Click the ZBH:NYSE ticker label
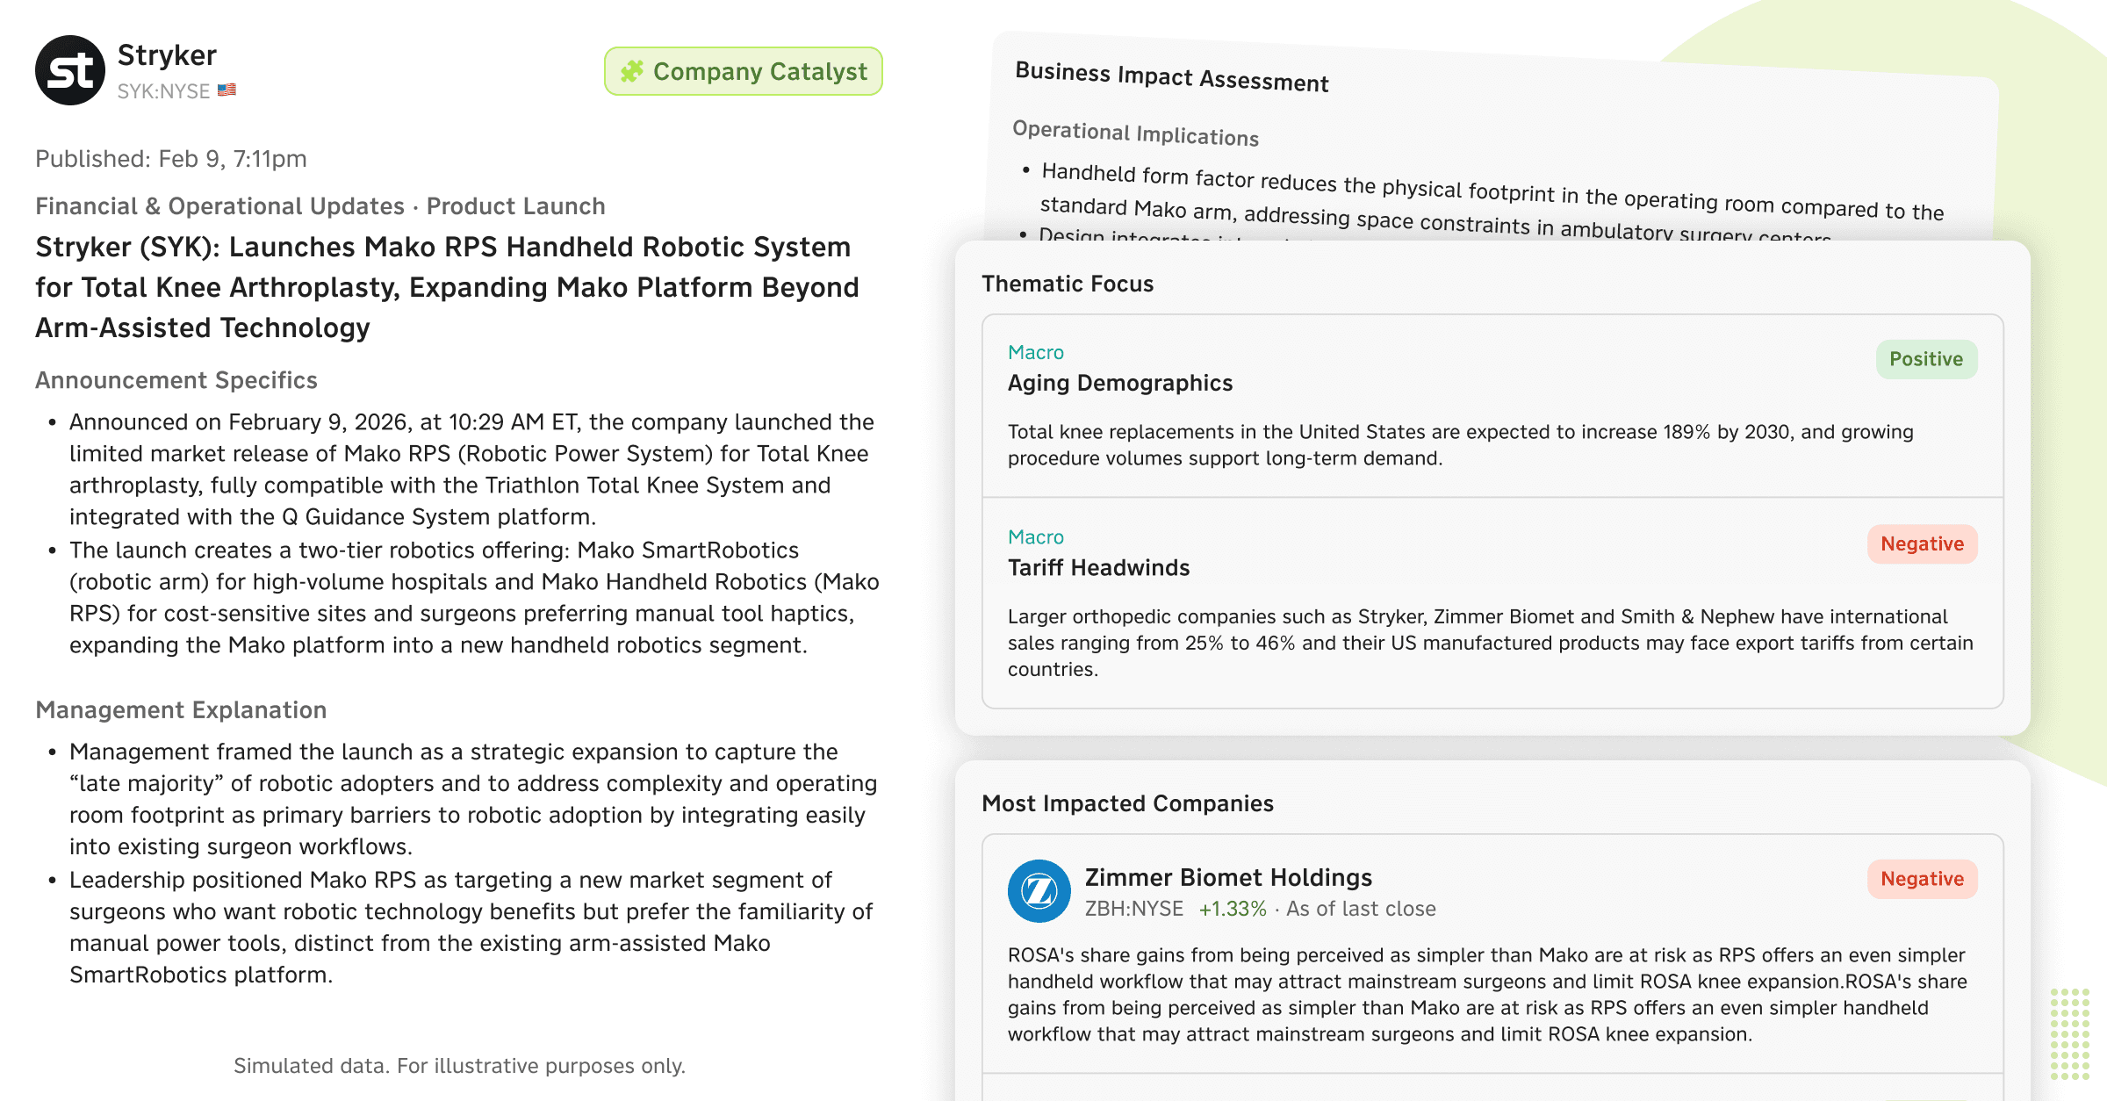The image size is (2107, 1101). (x=1133, y=909)
